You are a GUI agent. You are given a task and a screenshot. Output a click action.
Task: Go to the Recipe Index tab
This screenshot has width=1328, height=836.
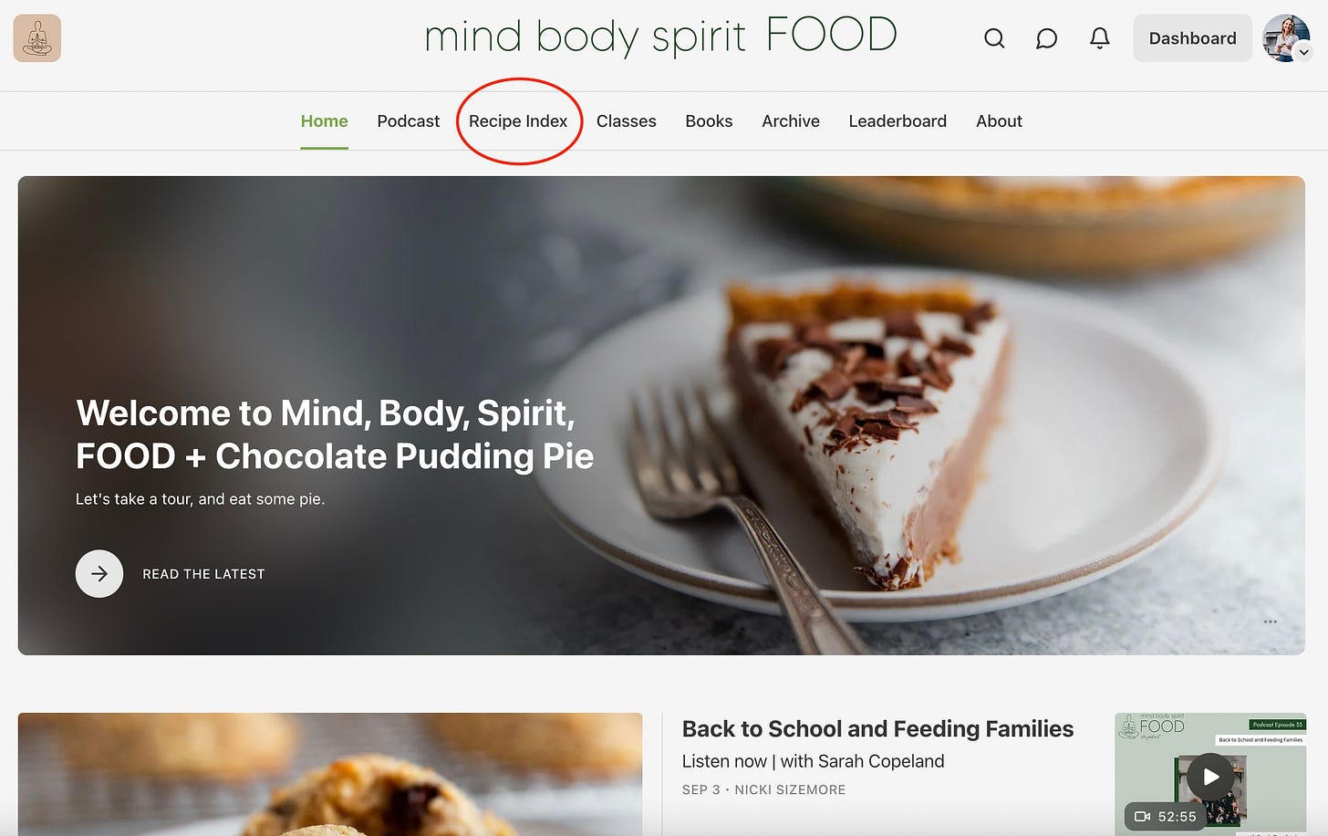click(x=518, y=121)
